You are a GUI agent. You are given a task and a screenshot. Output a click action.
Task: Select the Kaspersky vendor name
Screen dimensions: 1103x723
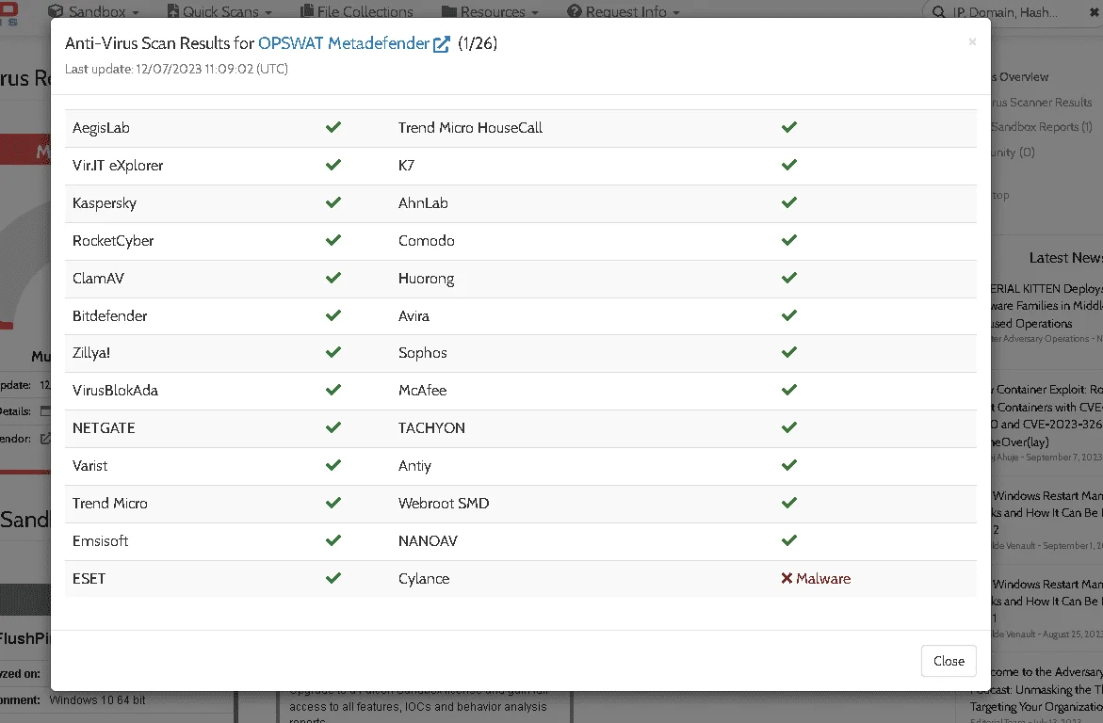coord(105,203)
